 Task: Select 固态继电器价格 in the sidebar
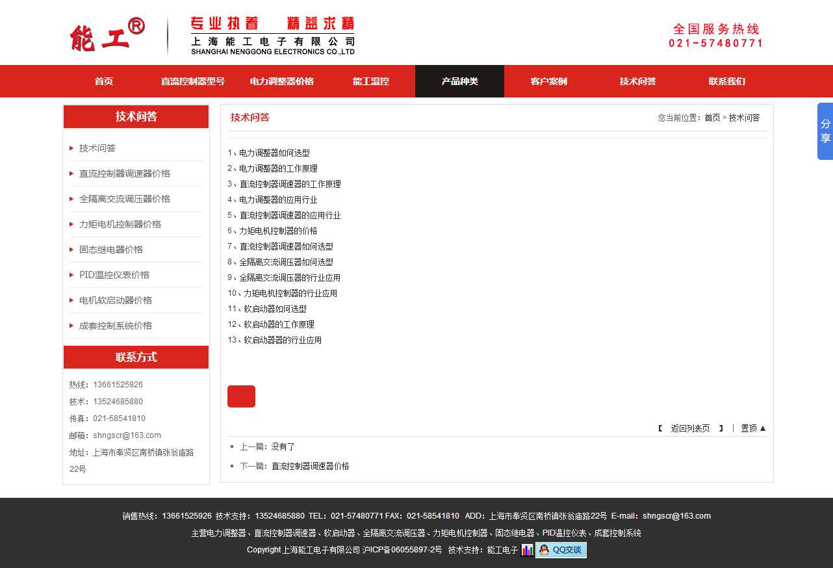coord(111,250)
